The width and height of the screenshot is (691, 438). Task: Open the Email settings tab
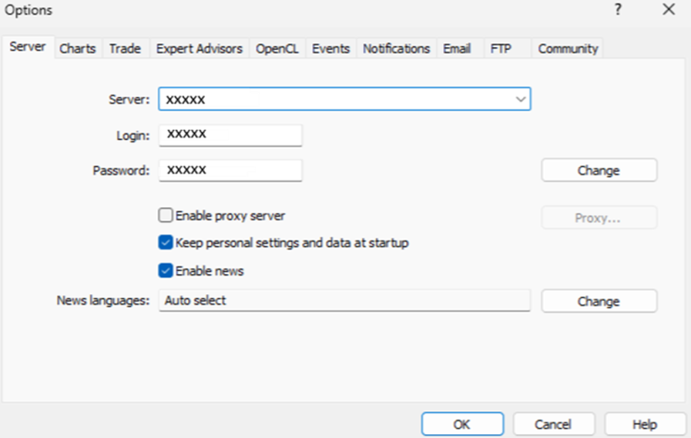pyautogui.click(x=457, y=48)
